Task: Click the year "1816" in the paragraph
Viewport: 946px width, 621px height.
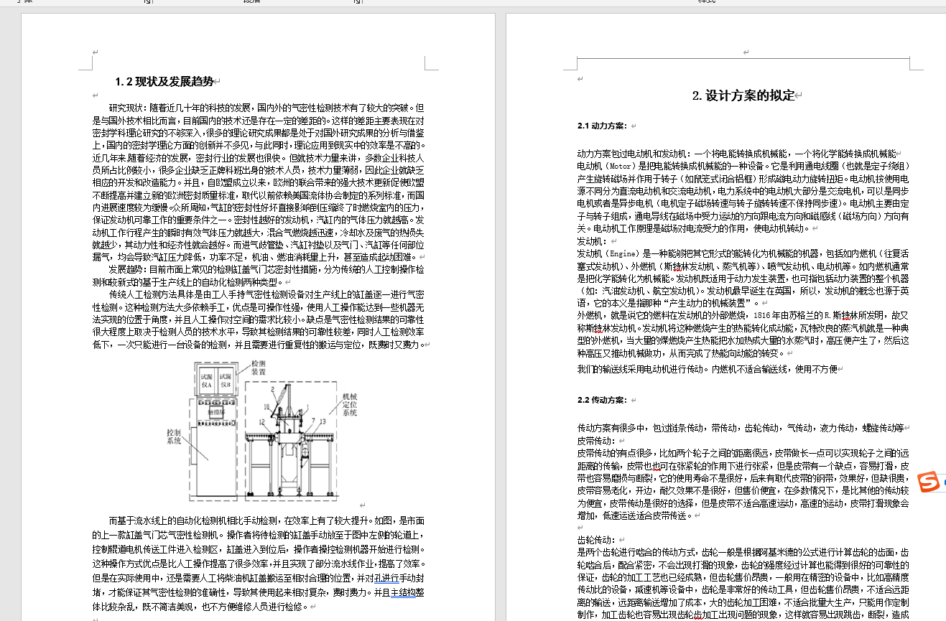Action: tap(761, 315)
